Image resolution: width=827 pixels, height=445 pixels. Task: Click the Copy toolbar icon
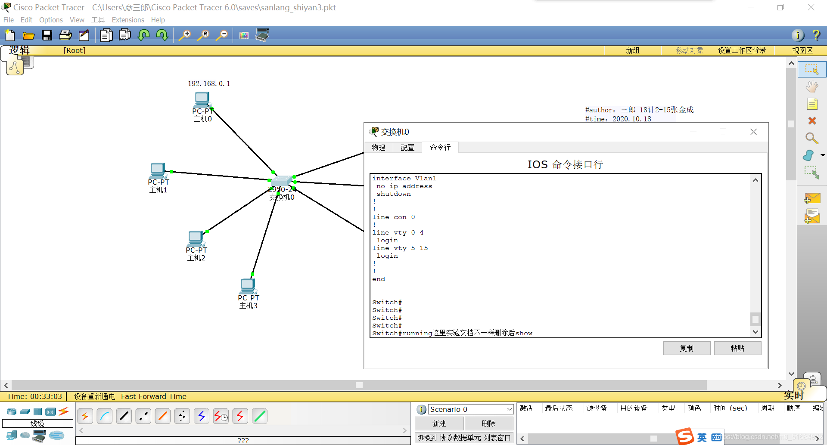coord(106,35)
